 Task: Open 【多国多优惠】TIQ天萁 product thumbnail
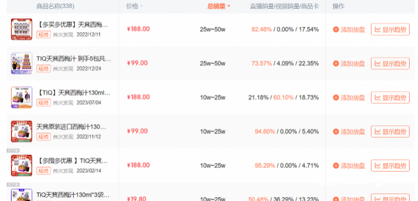coord(21,165)
